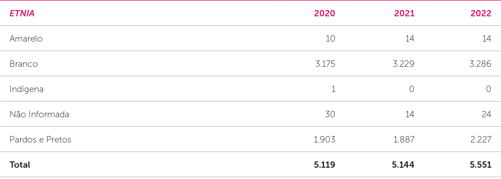Select the 2021 column header
This screenshot has width=501, height=179.
coord(404,13)
